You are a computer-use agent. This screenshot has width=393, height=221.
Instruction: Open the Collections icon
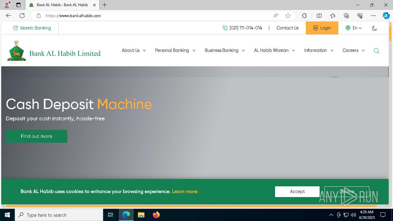tap(346, 16)
